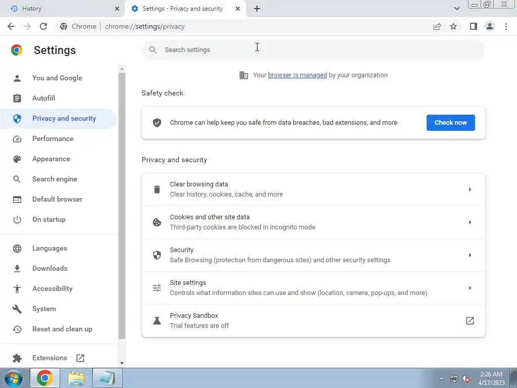Click the Safety check shield checkmark icon
The height and width of the screenshot is (388, 517).
pyautogui.click(x=157, y=123)
